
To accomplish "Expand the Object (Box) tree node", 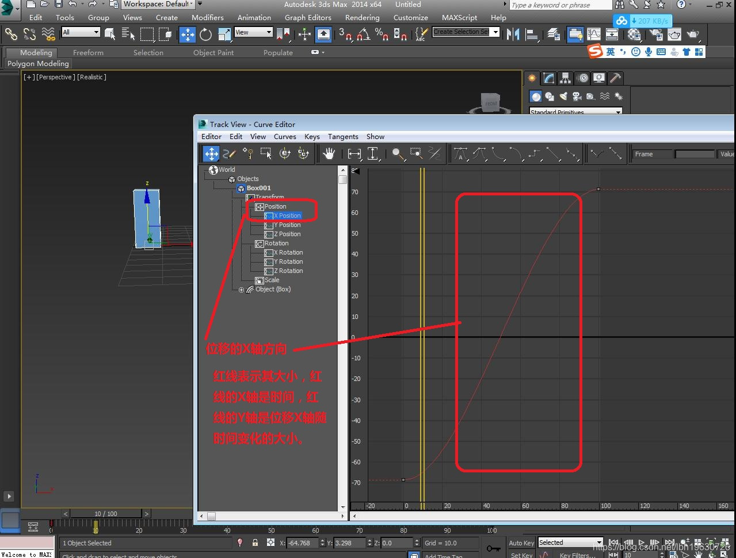I will (242, 290).
